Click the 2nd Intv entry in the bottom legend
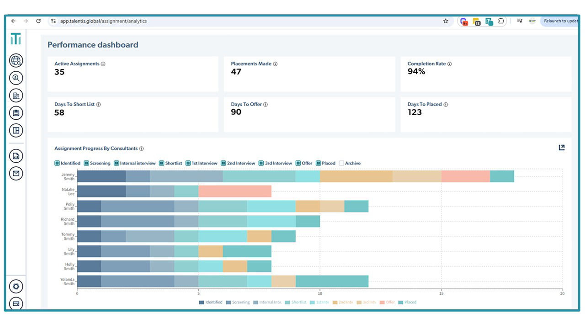The image size is (585, 329). pyautogui.click(x=343, y=302)
